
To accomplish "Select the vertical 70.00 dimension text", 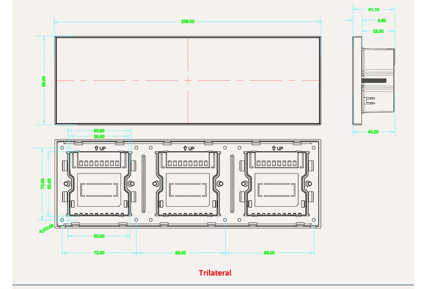I will 43,184.
